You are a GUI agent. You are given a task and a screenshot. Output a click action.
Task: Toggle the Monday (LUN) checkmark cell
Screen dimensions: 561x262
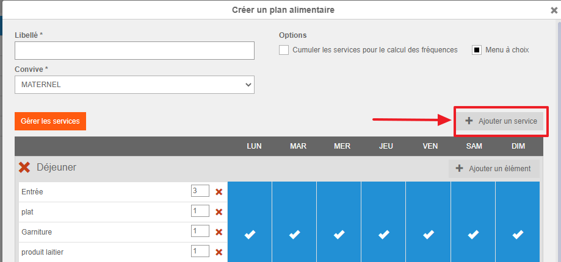pos(250,235)
